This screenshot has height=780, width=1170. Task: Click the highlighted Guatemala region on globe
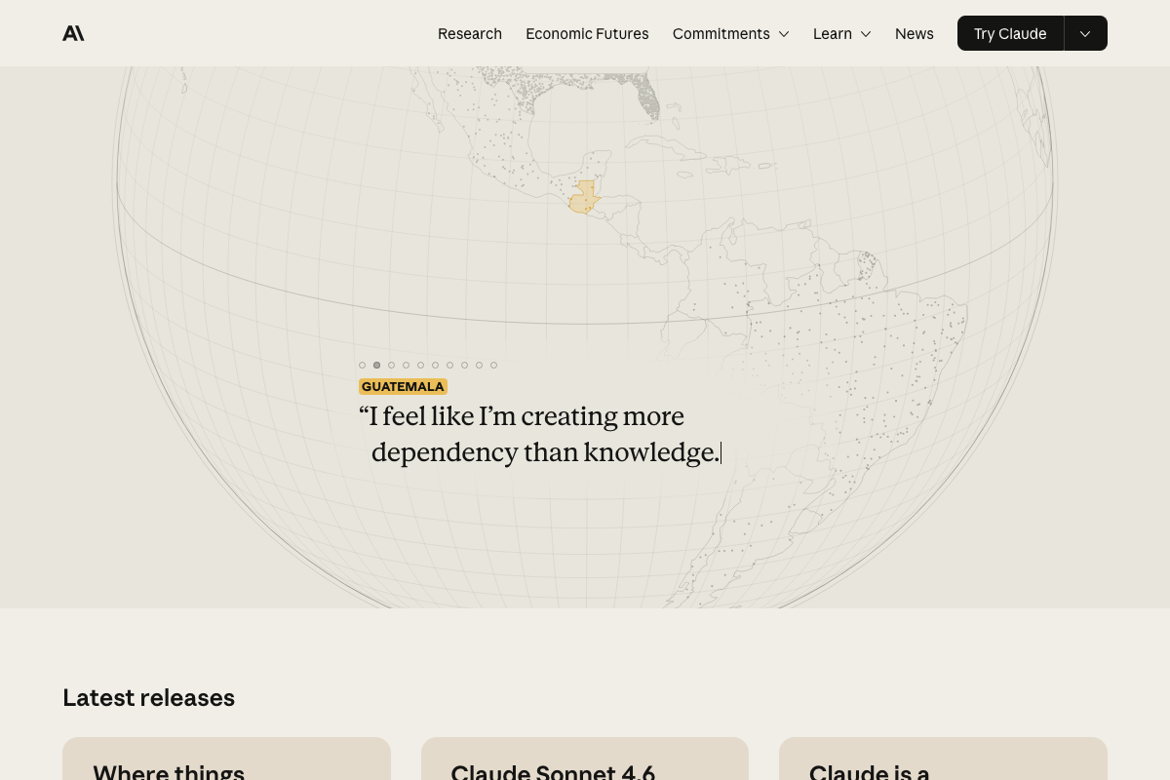(x=583, y=199)
